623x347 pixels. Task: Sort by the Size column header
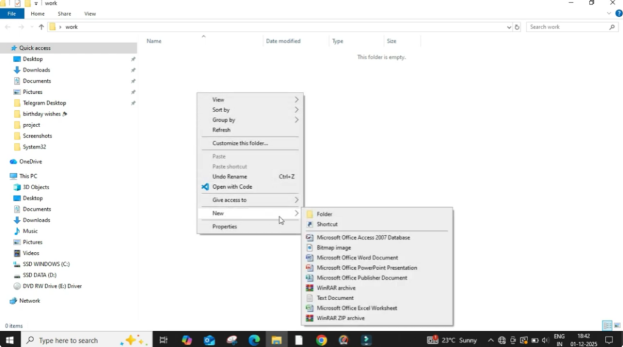click(392, 41)
